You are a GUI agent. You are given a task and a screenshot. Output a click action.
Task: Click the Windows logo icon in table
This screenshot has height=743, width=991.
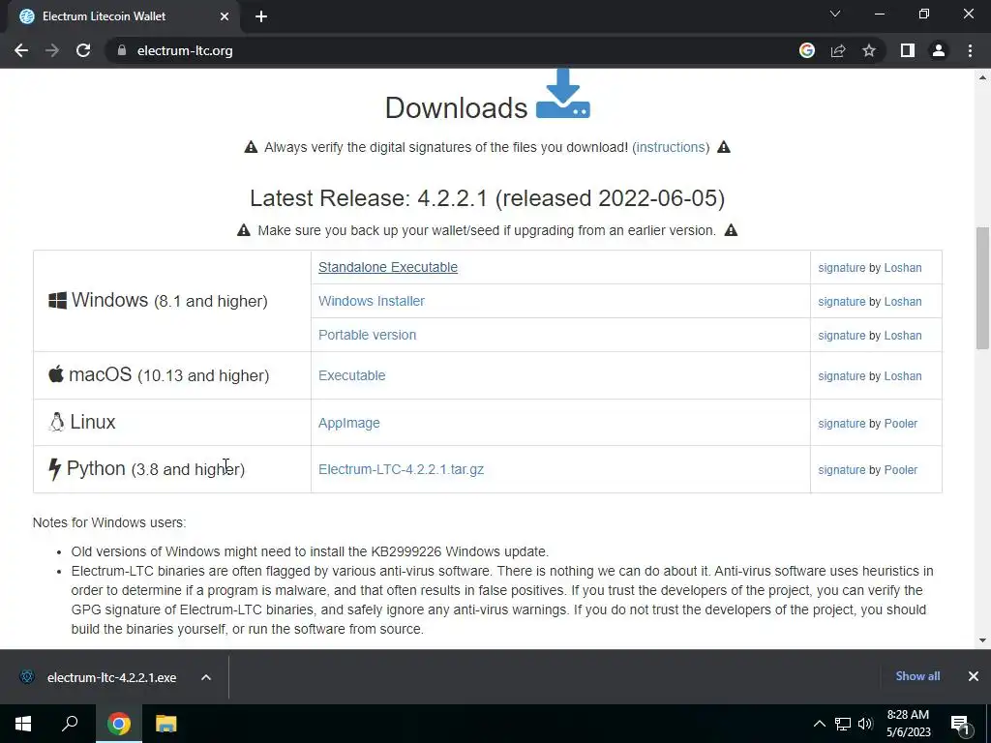[57, 301]
